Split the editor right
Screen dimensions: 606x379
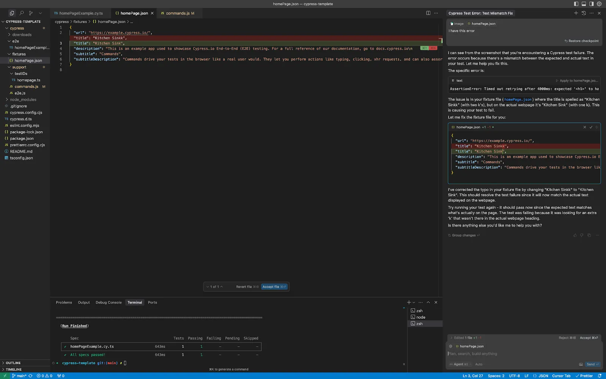pyautogui.click(x=428, y=13)
